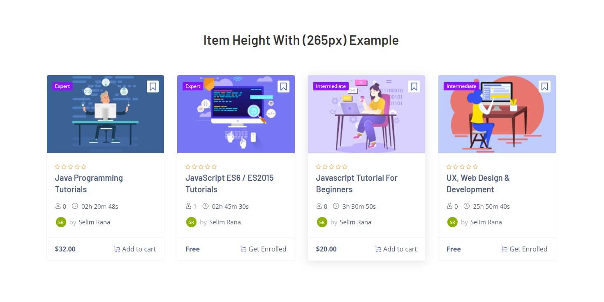
Task: Open Javascript Tutorial For Beginners thumbnail image
Action: click(366, 114)
